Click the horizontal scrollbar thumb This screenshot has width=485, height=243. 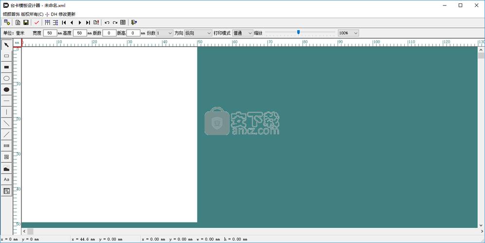pos(30,231)
